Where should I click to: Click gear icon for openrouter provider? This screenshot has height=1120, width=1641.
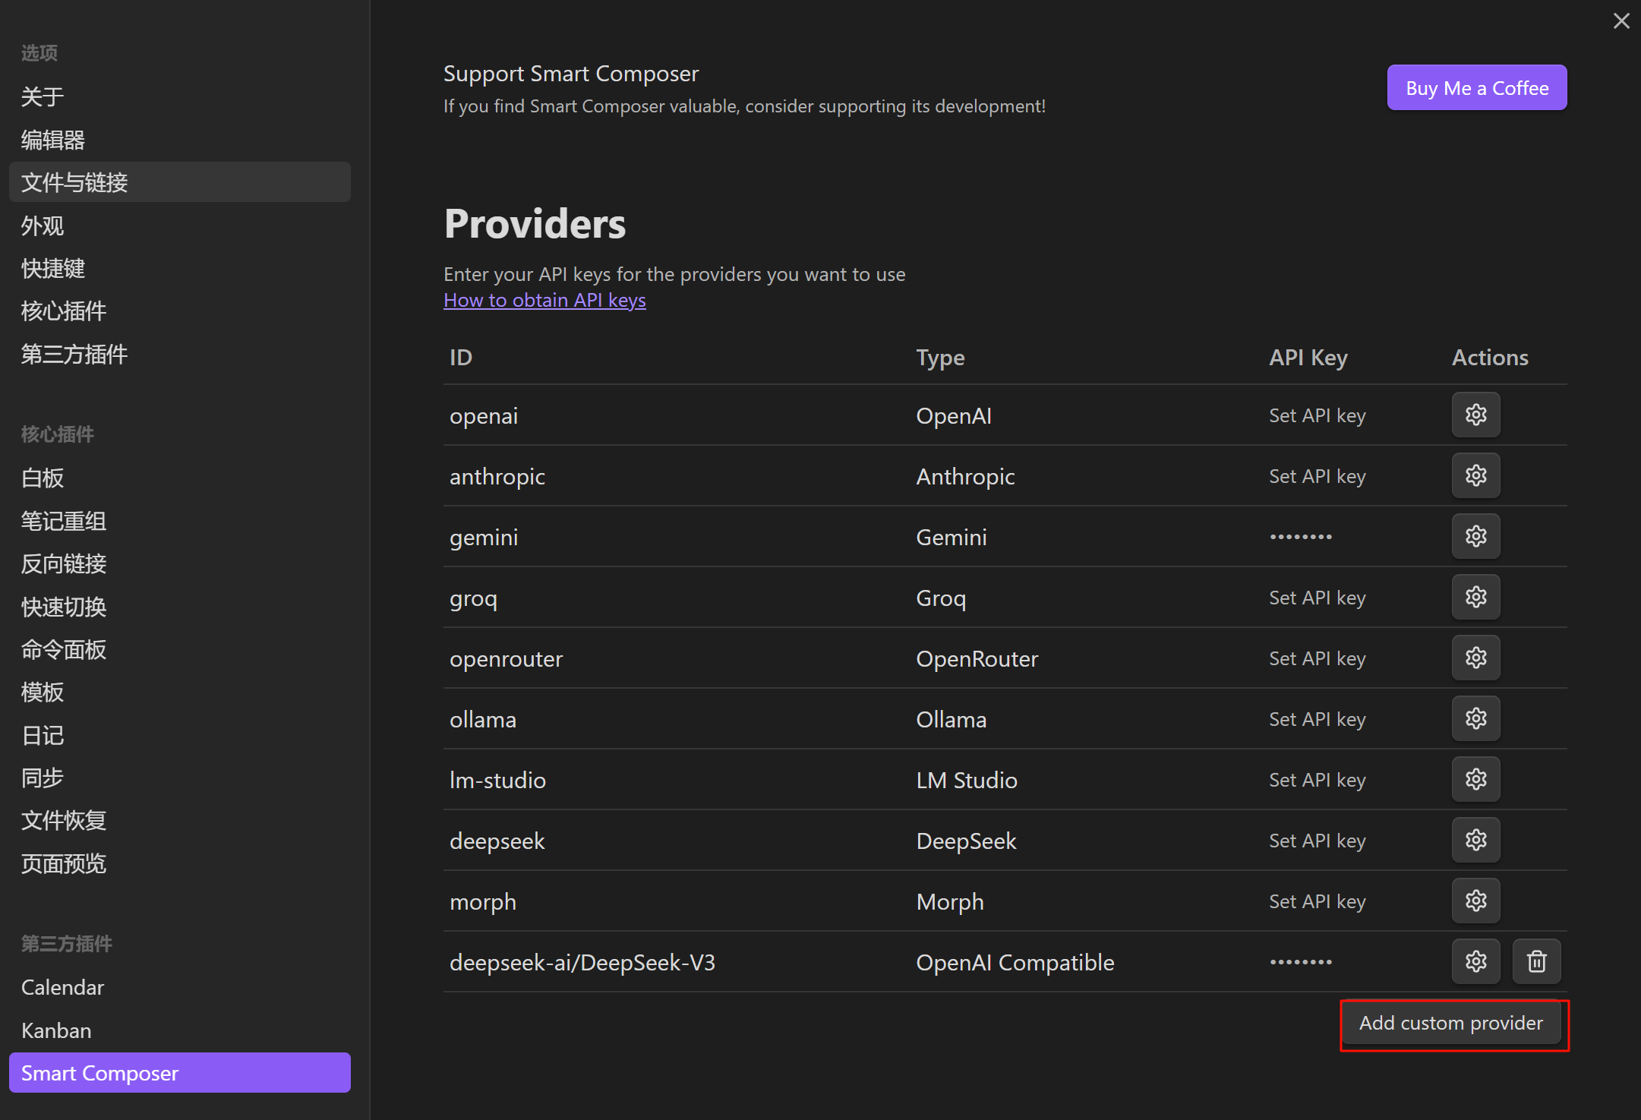point(1475,658)
